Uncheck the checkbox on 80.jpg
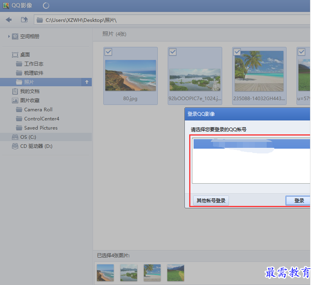Screen dimensions: 314x285 109,52
